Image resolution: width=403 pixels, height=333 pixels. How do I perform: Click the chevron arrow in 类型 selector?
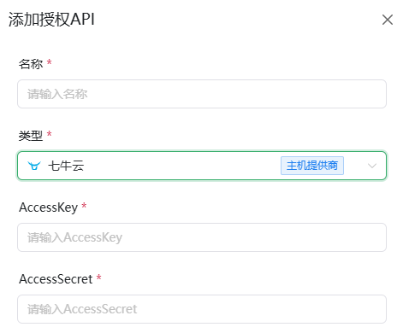coord(372,166)
